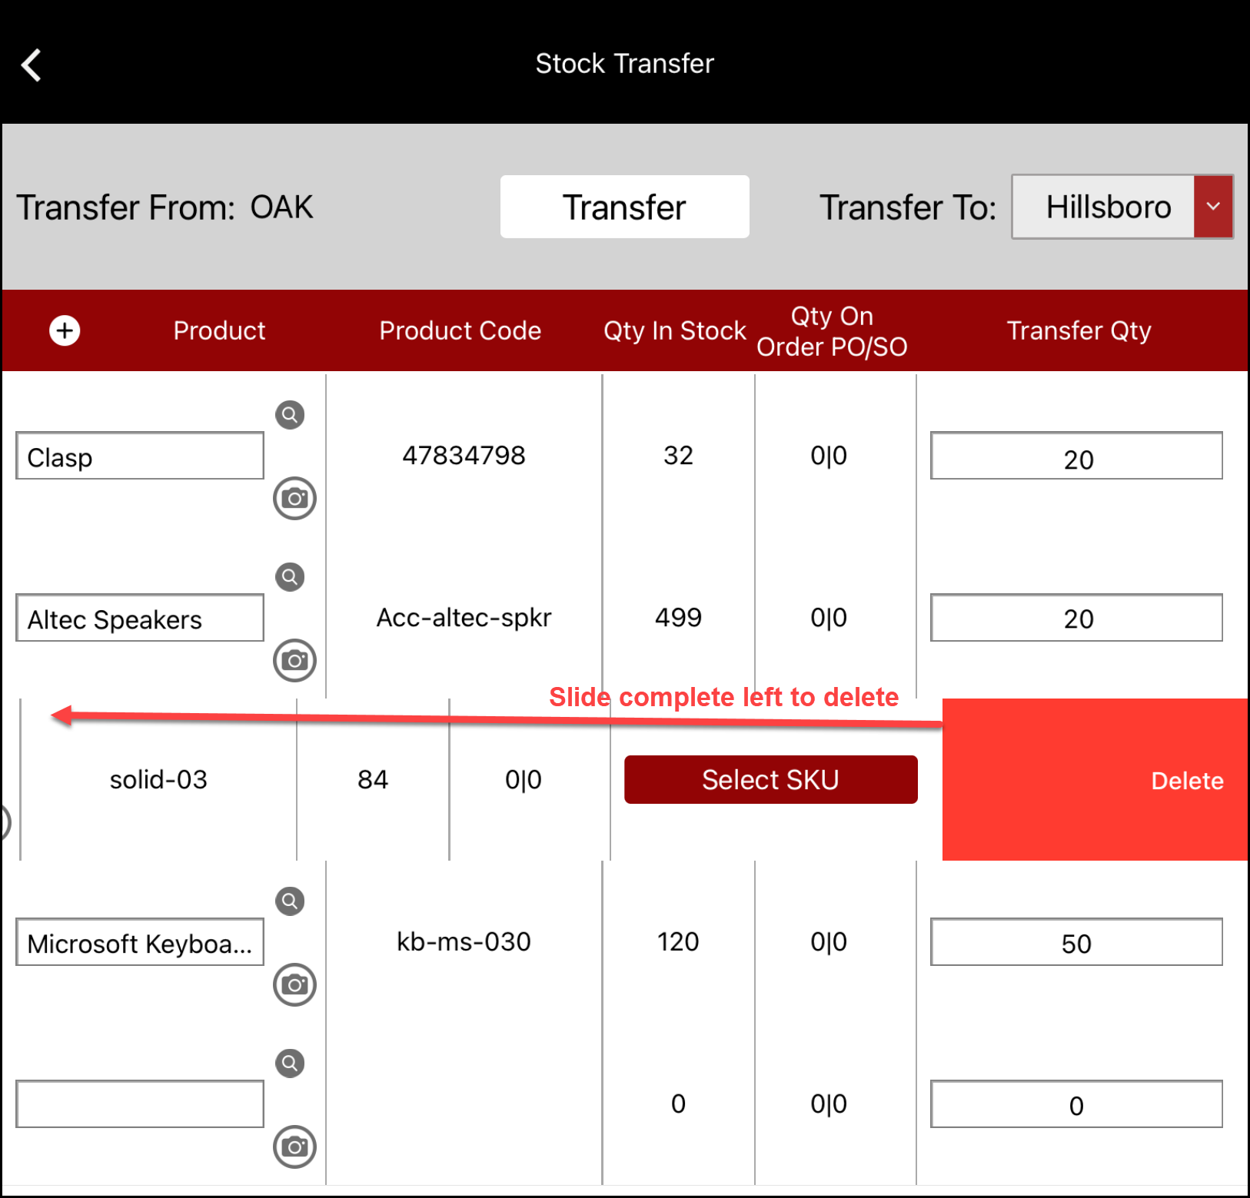This screenshot has width=1250, height=1198.
Task: Click the Transfer Qty column header
Action: pyautogui.click(x=1079, y=331)
